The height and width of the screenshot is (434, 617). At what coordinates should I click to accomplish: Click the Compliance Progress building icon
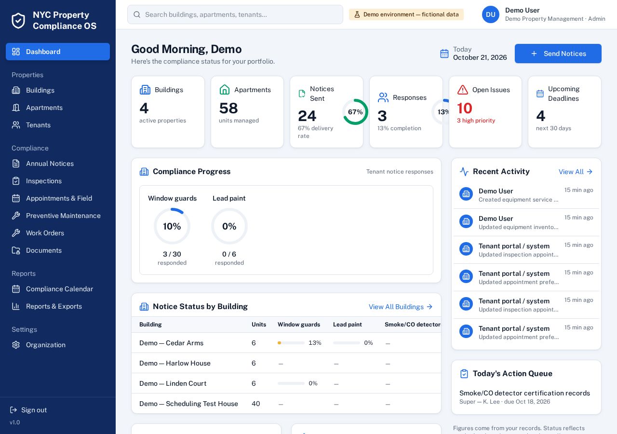pyautogui.click(x=144, y=172)
